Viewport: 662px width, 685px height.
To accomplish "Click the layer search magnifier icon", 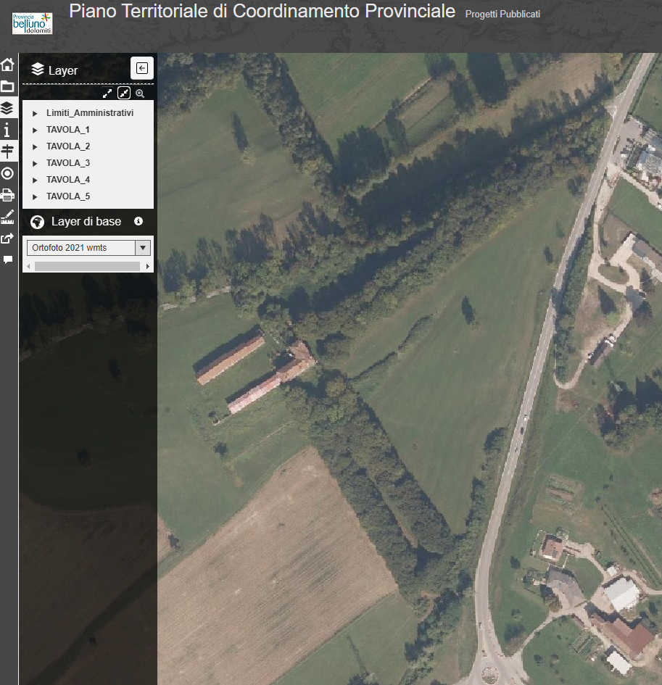I will pyautogui.click(x=140, y=93).
